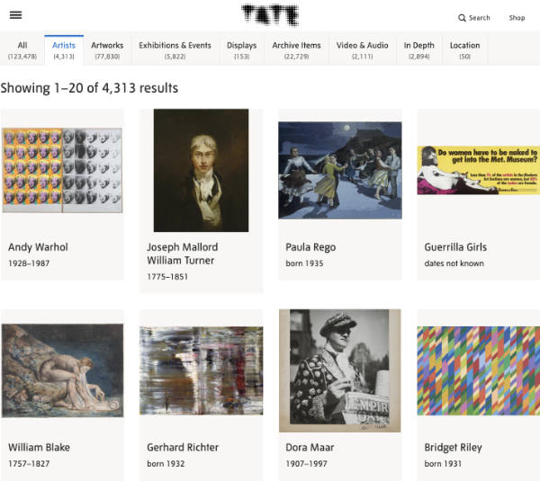Open the hamburger navigation menu

tap(15, 15)
